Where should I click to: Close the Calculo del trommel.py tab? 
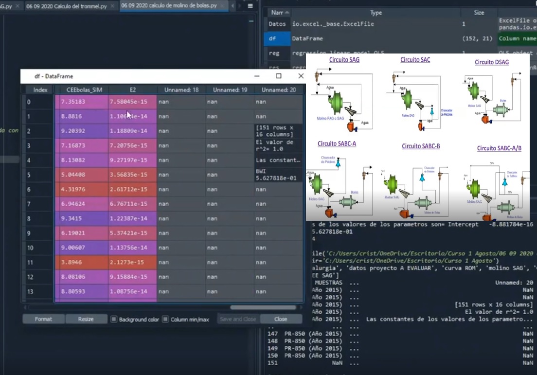112,6
